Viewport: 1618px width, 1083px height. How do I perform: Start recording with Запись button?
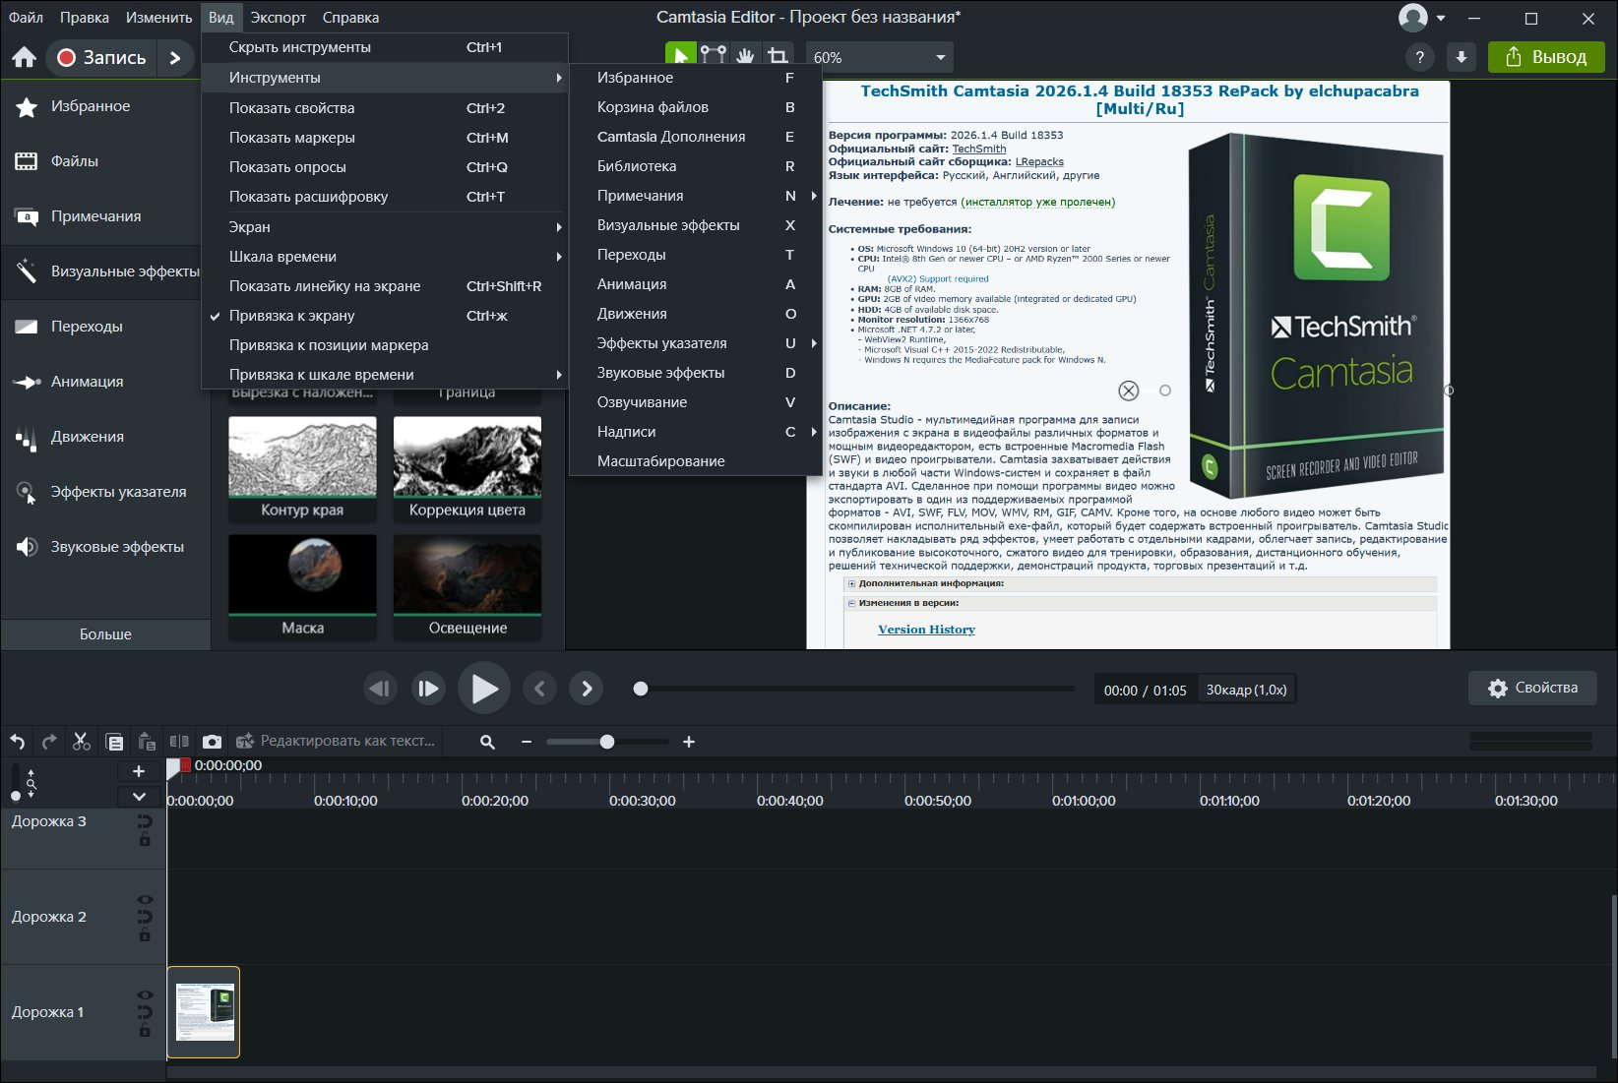[x=100, y=58]
